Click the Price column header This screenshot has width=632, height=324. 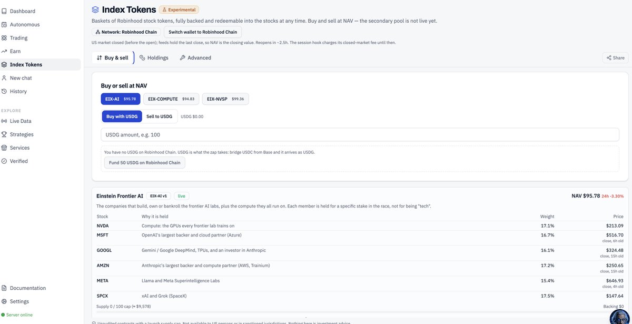pyautogui.click(x=618, y=217)
